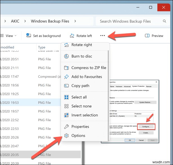Click Set as background toolbar text
The width and height of the screenshot is (173, 165).
pos(47,36)
